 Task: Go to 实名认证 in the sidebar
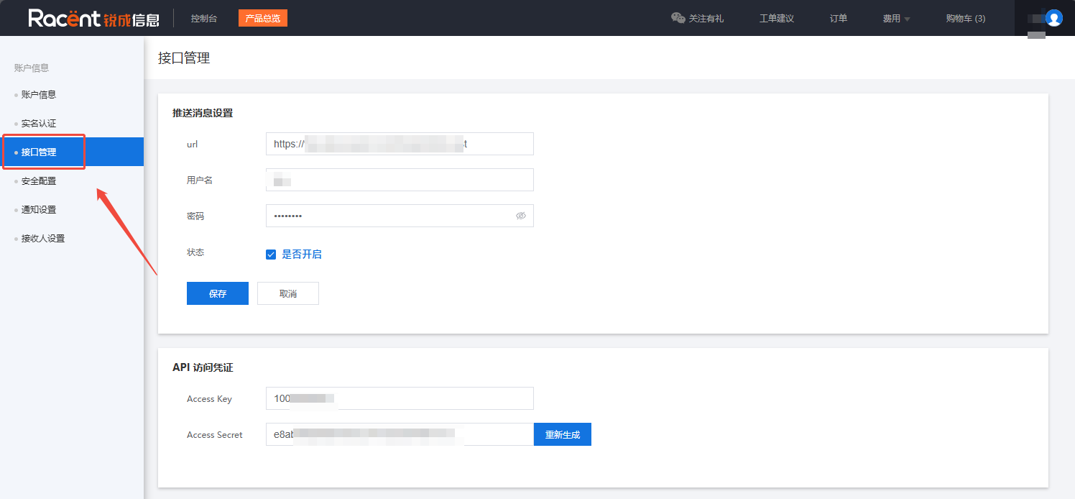tap(39, 124)
